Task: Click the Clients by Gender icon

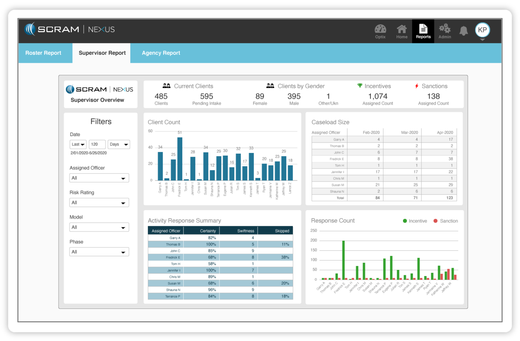Action: click(270, 86)
